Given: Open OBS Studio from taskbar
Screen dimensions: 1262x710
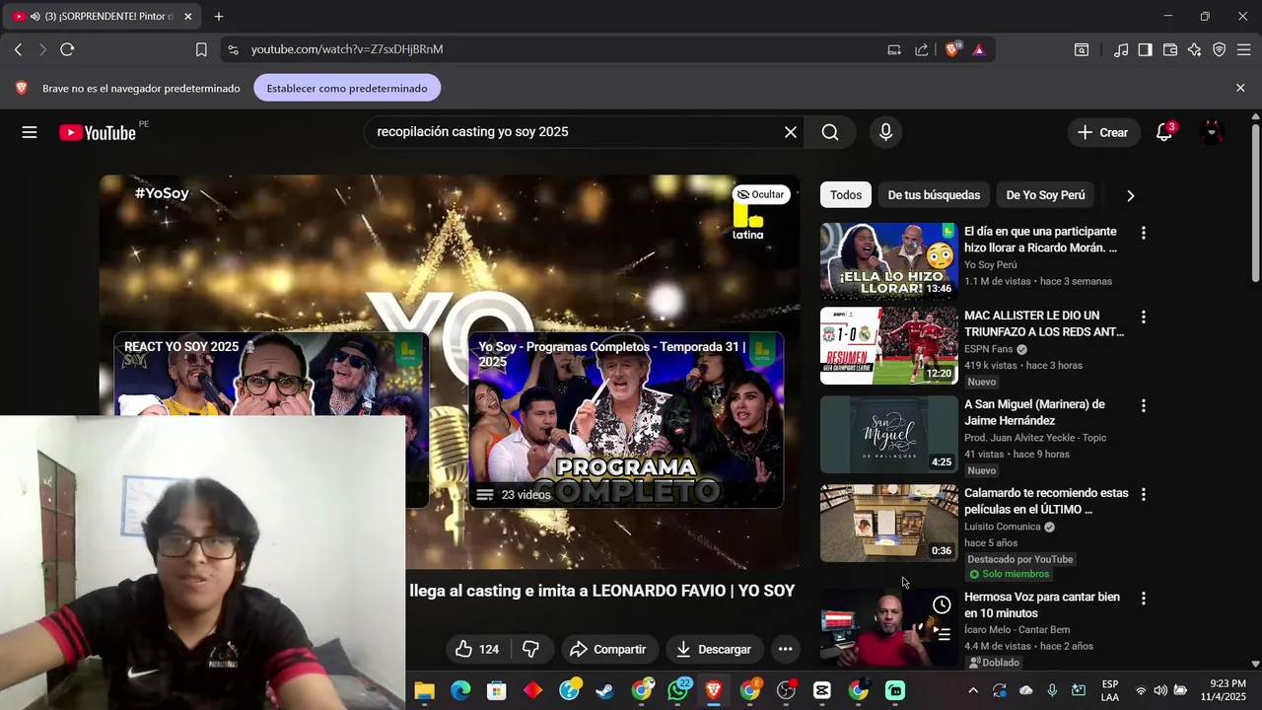Looking at the screenshot, I should click(786, 690).
